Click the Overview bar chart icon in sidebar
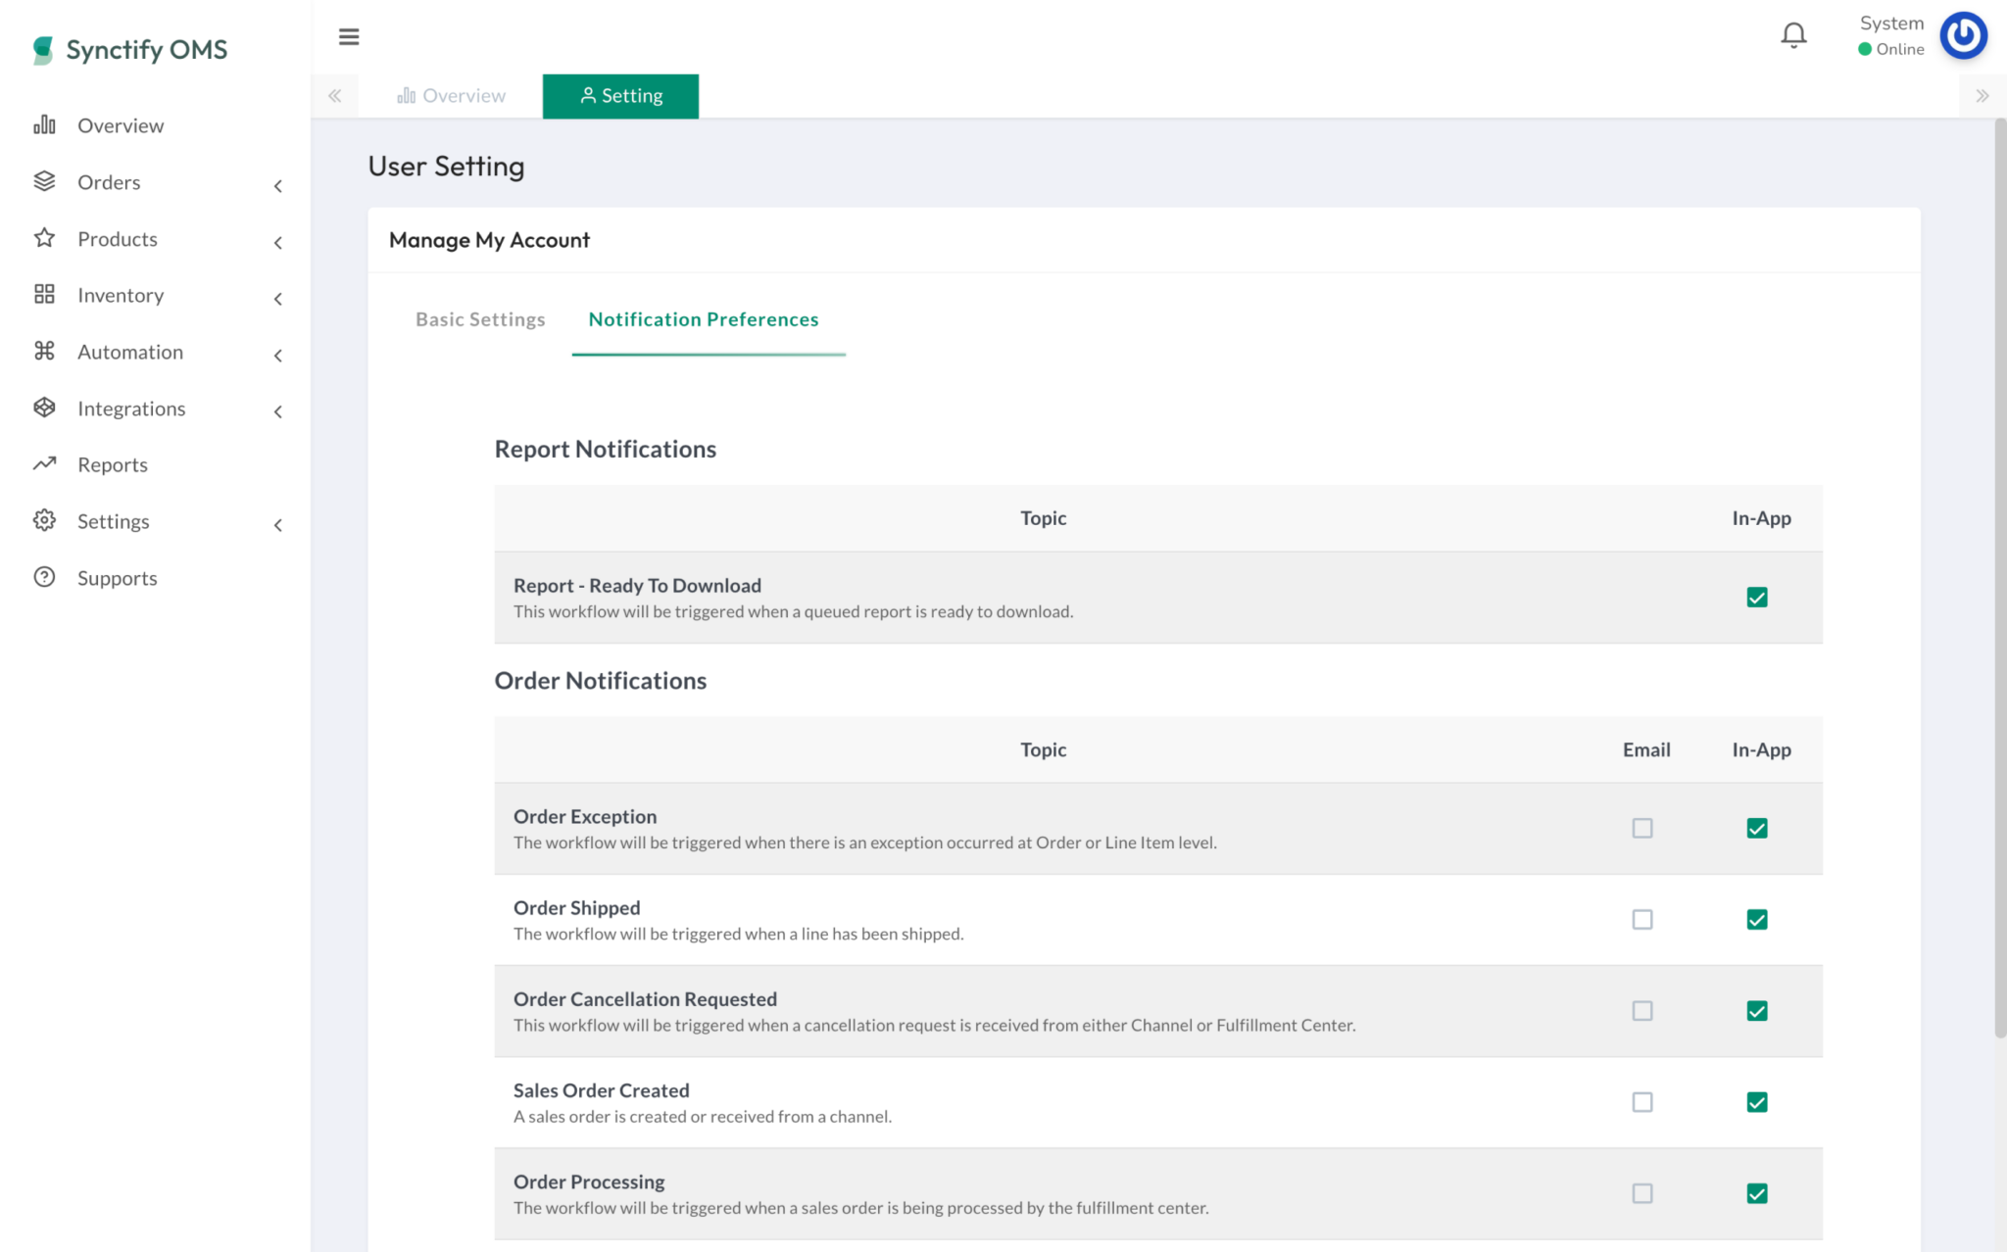 (x=44, y=124)
